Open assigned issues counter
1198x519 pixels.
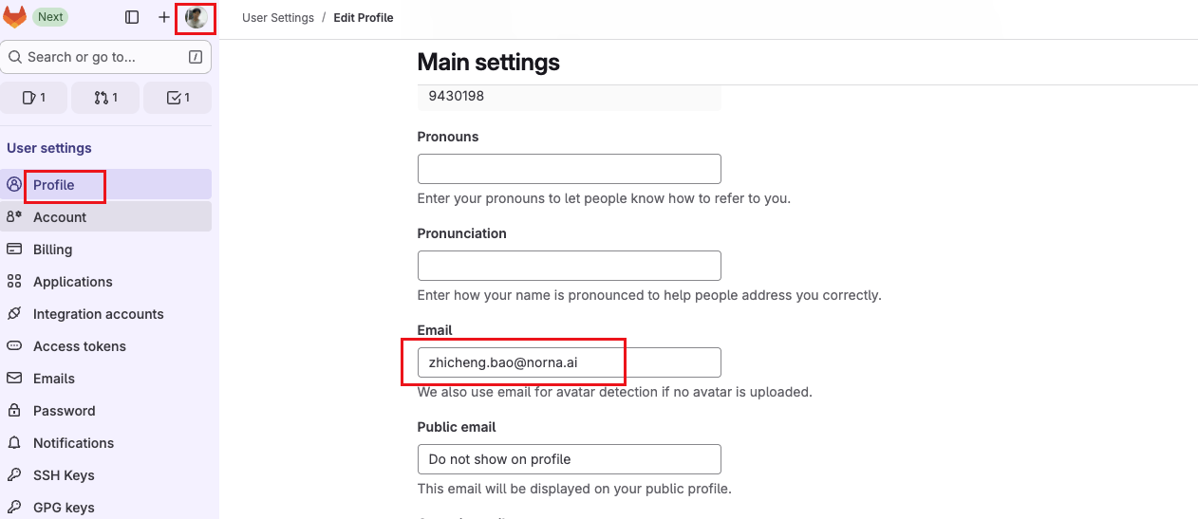[34, 98]
